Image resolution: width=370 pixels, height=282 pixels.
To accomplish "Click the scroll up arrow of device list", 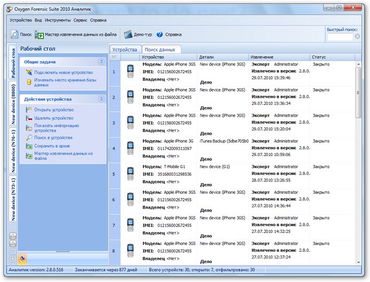I will coord(358,64).
